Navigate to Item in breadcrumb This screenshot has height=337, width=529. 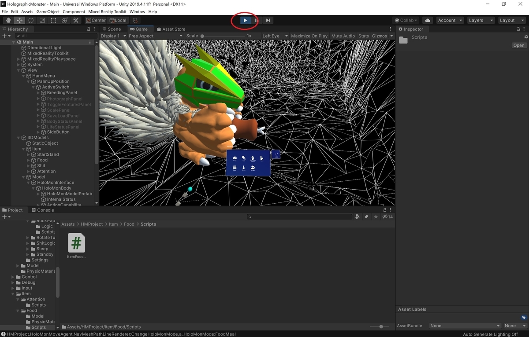pyautogui.click(x=113, y=224)
